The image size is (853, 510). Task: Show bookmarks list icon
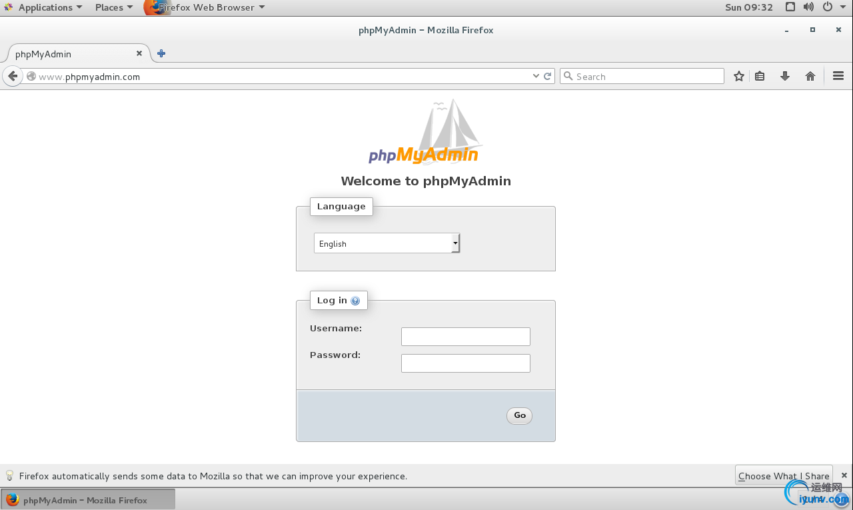(x=760, y=76)
